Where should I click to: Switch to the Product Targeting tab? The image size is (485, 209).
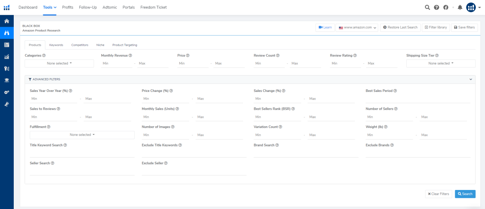coord(125,45)
